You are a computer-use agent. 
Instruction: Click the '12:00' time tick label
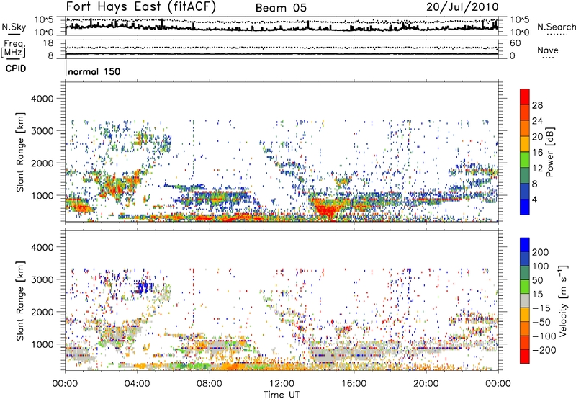pyautogui.click(x=282, y=383)
